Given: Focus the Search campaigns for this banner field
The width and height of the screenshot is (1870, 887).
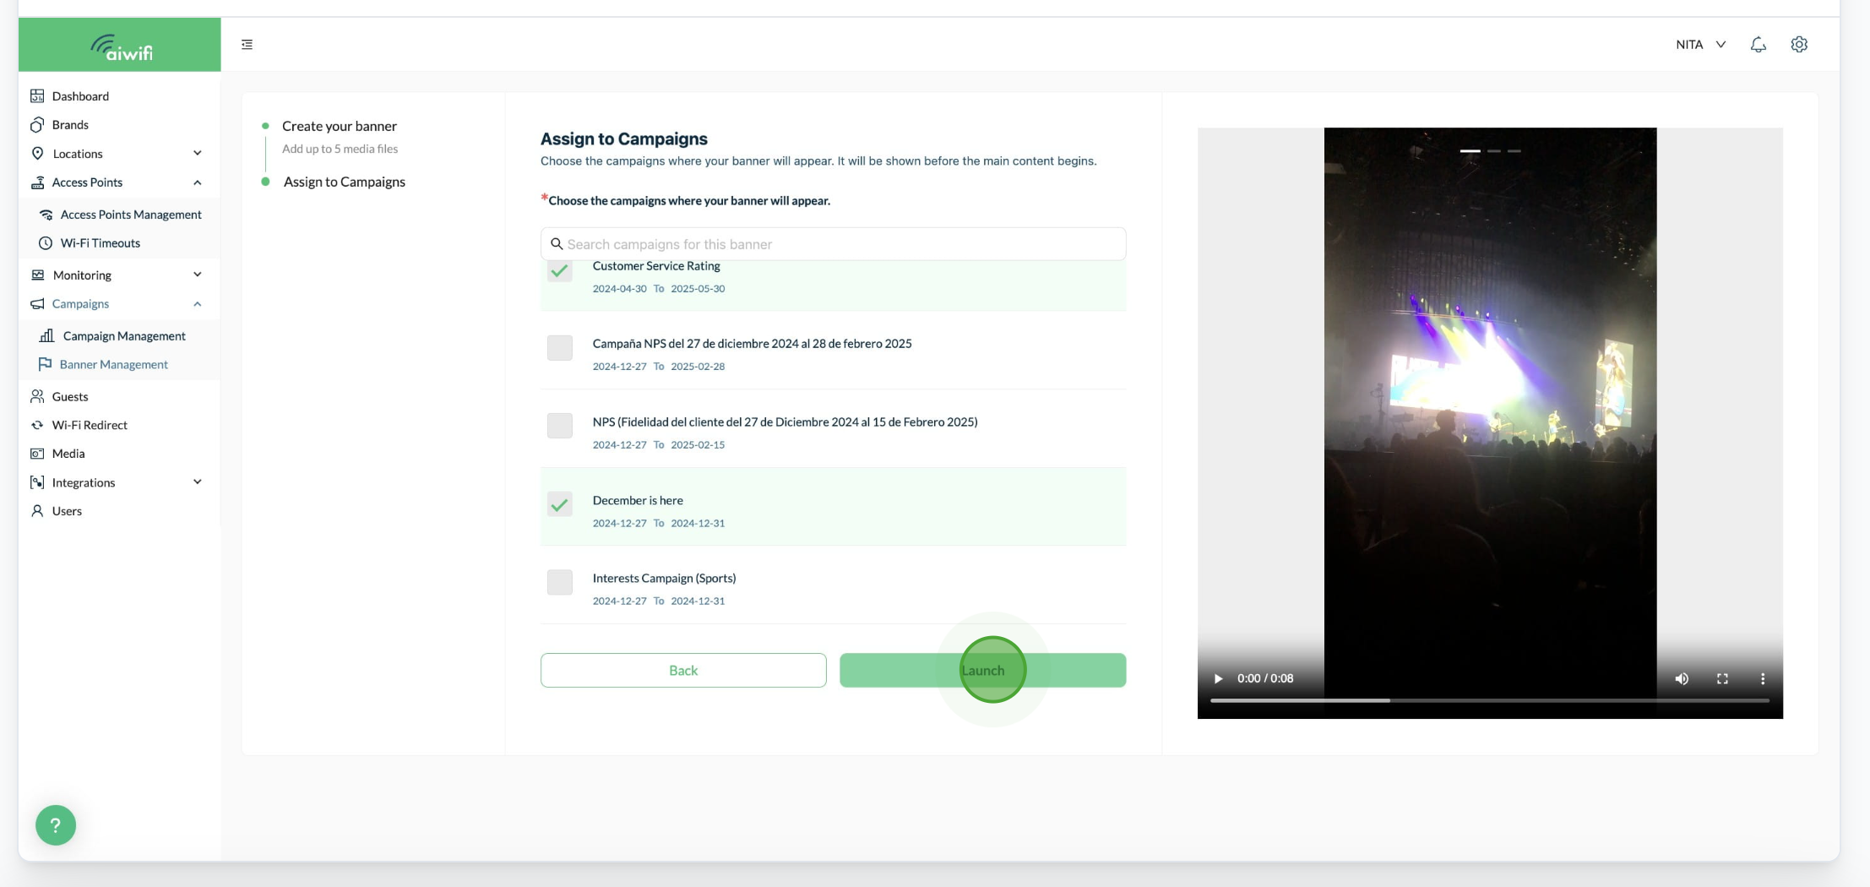Looking at the screenshot, I should [833, 244].
